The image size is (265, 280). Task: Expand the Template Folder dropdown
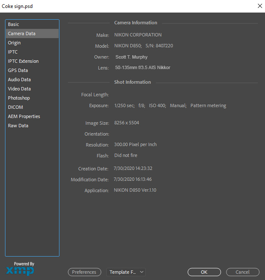(x=126, y=272)
